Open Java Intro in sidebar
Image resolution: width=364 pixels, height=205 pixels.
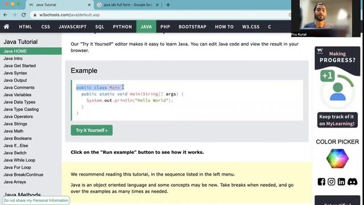[31, 58]
